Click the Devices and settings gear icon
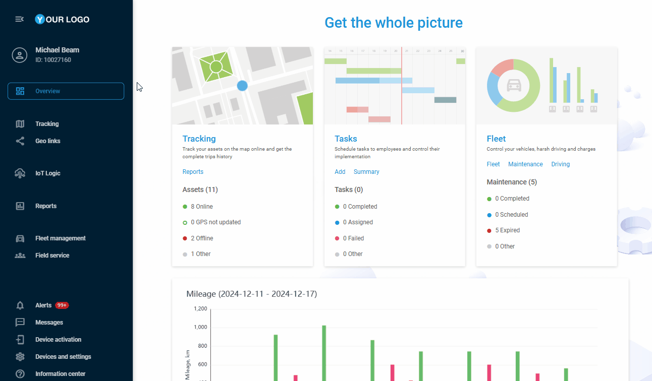 pyautogui.click(x=20, y=357)
